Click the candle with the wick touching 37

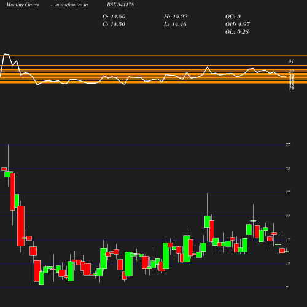coord(8,174)
